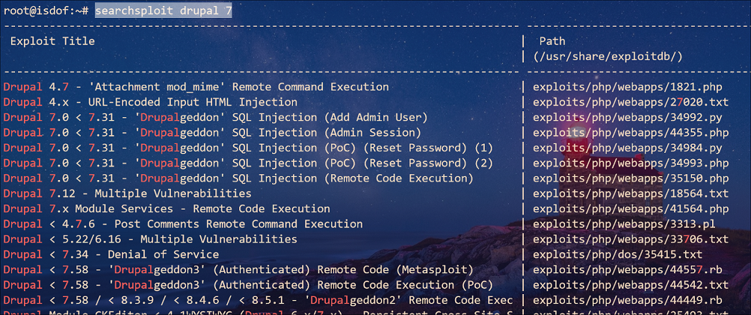Click the 'Path' column header
This screenshot has height=315, width=751.
(x=552, y=41)
